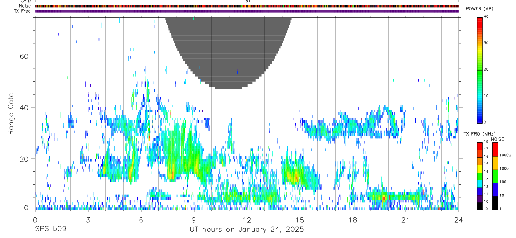
Task: Select the 10 tick on POWER scale
Action: pyautogui.click(x=486, y=96)
